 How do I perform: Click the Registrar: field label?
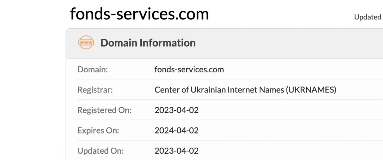pyautogui.click(x=95, y=90)
